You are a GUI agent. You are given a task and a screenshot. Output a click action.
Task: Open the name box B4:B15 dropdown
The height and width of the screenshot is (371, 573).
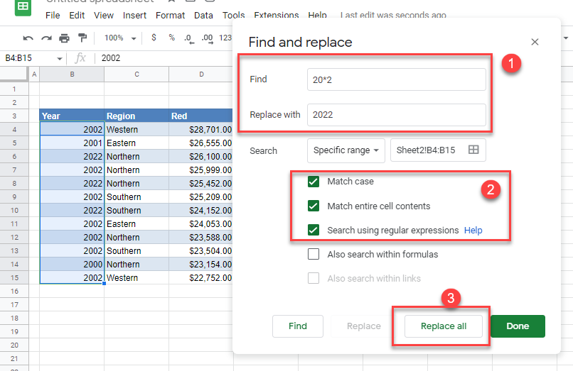point(59,58)
